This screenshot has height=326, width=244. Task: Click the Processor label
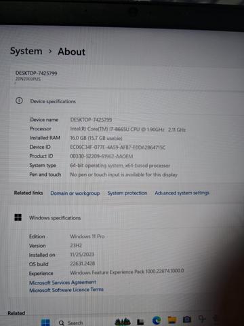(41, 128)
